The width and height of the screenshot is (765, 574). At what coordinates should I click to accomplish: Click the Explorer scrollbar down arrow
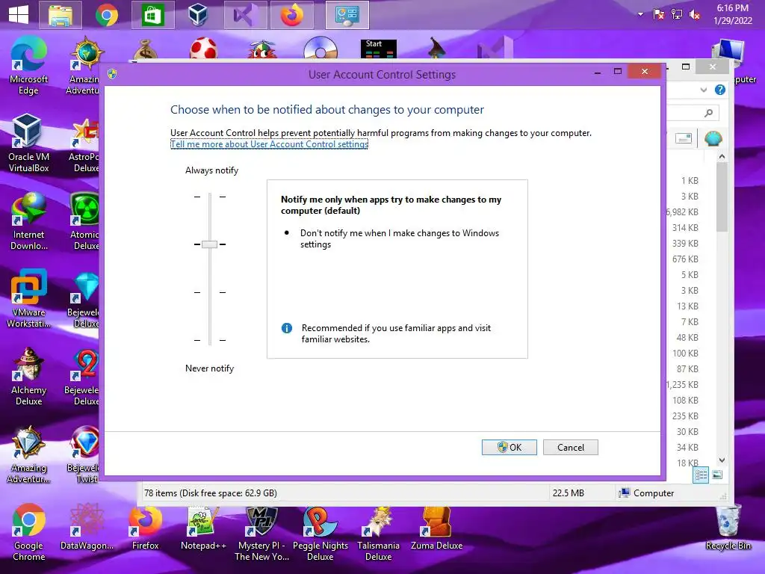pyautogui.click(x=722, y=460)
